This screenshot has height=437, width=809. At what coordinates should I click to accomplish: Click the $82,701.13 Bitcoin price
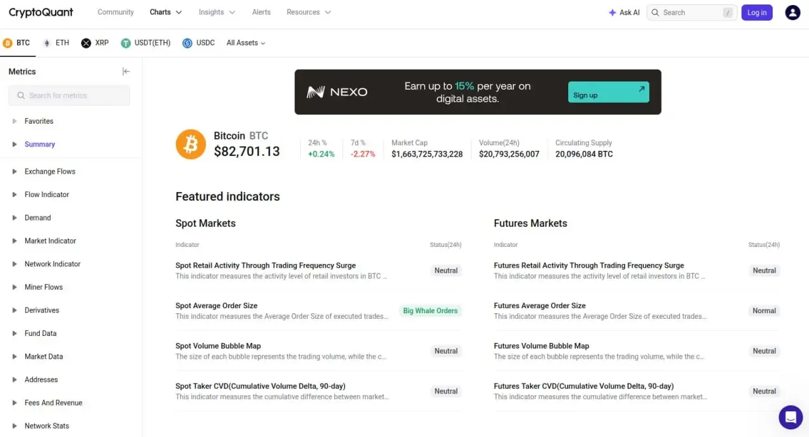point(246,152)
